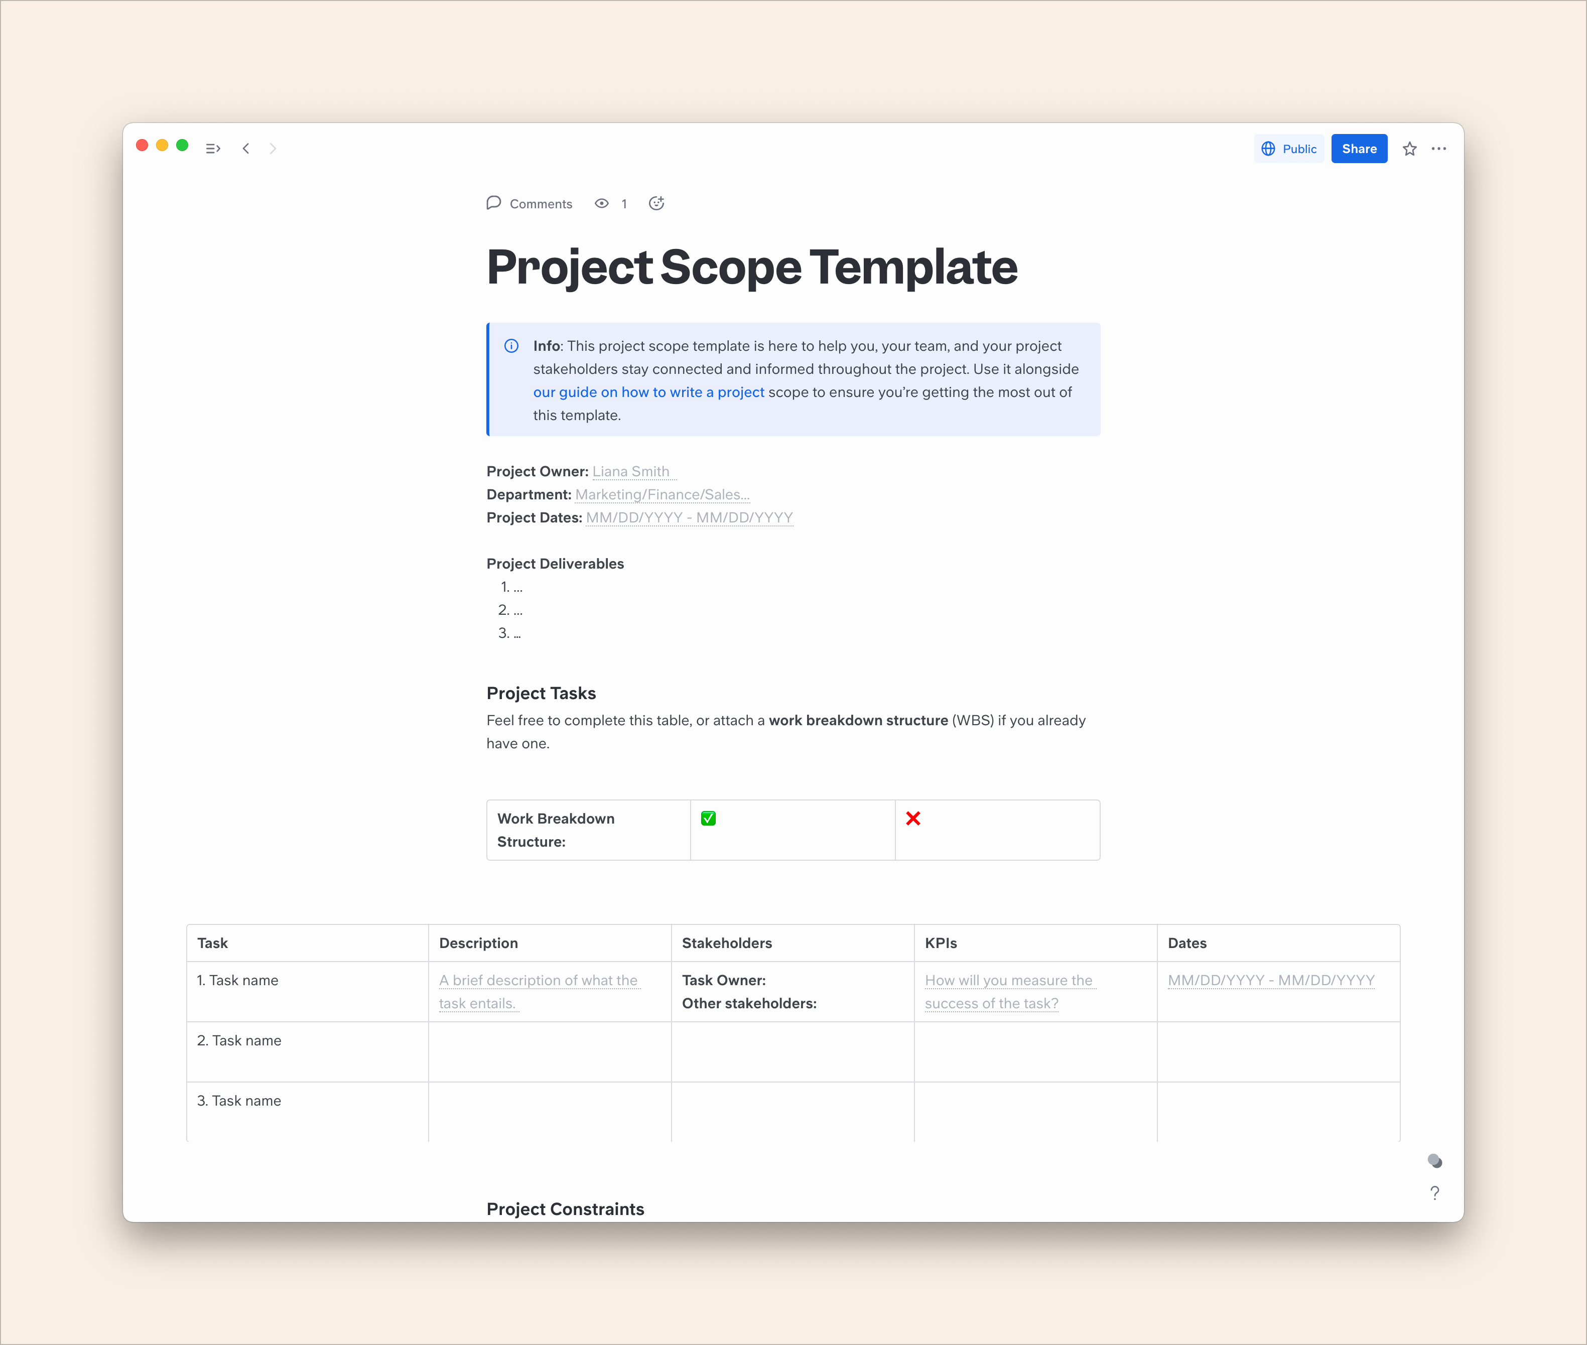This screenshot has height=1345, width=1587.
Task: Open the Public sharing settings globe badge
Action: click(x=1268, y=149)
